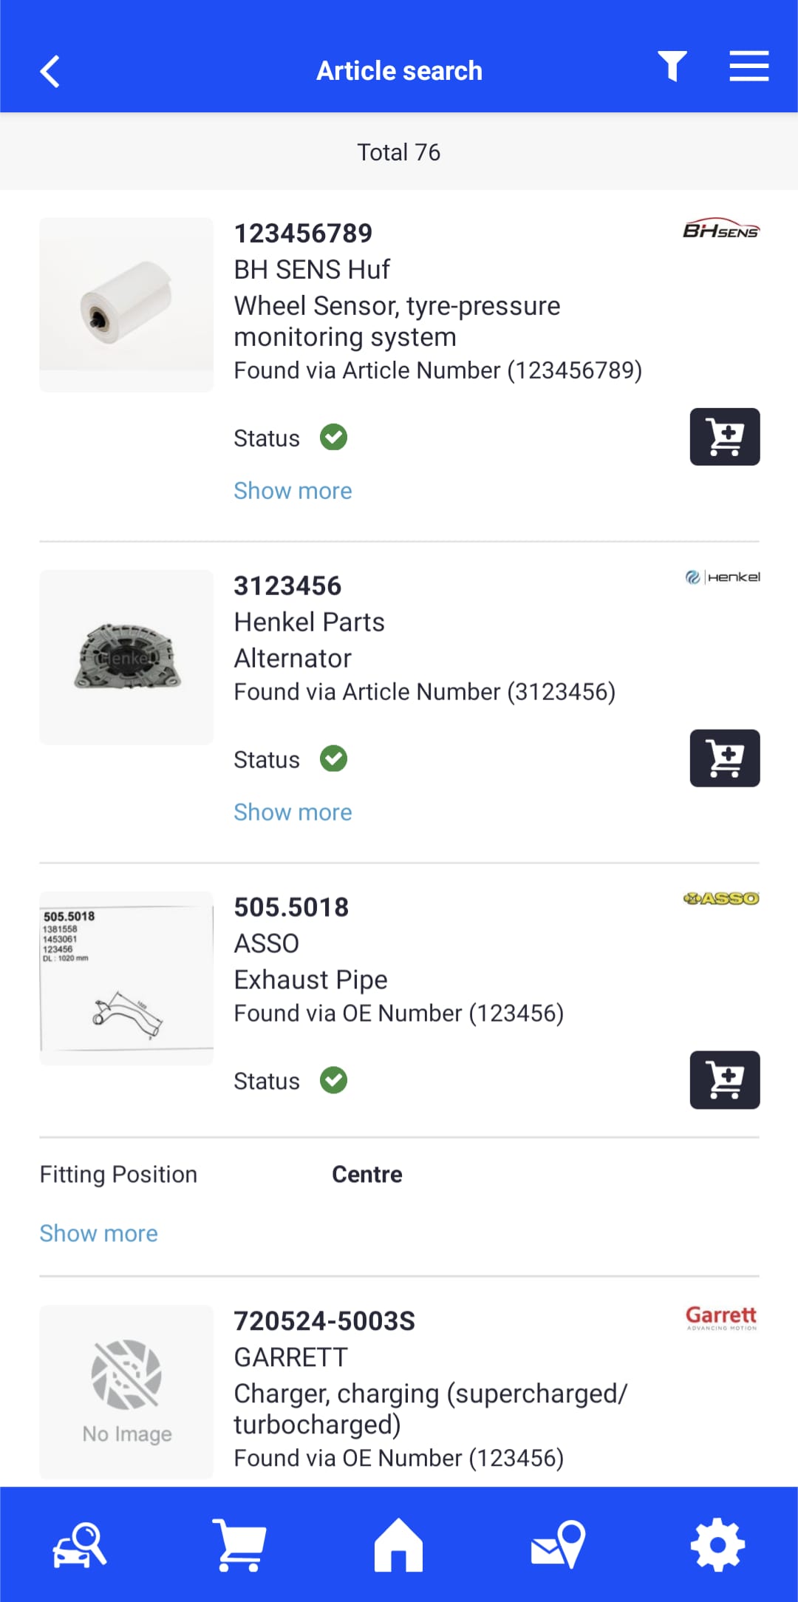Image resolution: width=798 pixels, height=1602 pixels.
Task: Expand Show more for the BH SENS sensor
Action: point(293,490)
